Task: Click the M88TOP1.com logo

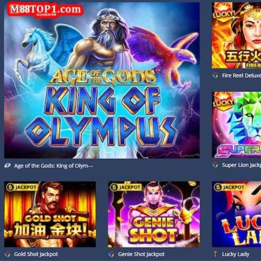Action: tap(45, 10)
